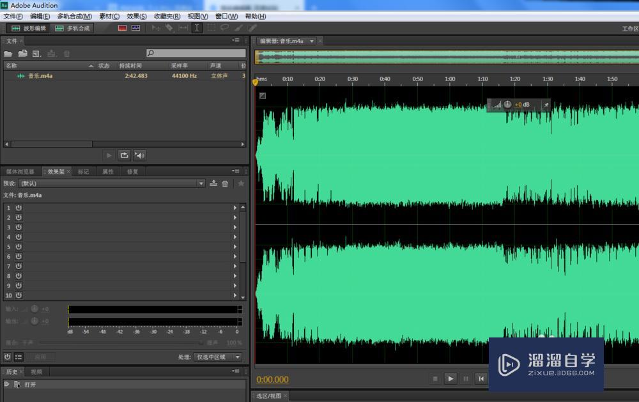
Task: Select the Lasso Selection tool
Action: click(224, 28)
